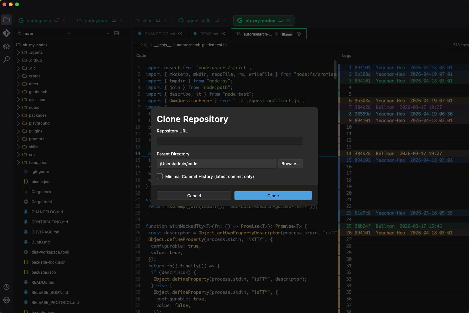Open RELEASE_PROTOCOL.md in file tree
Screen dimensions: 469x313
(55, 303)
